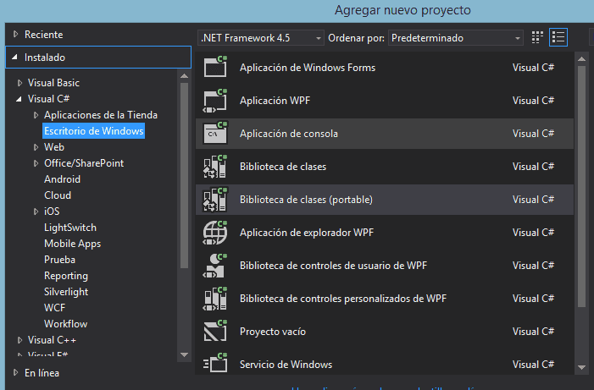Viewport: 594px width, 390px height.
Task: Click the Aplicación de explorador WPF globe icon
Action: tap(215, 233)
